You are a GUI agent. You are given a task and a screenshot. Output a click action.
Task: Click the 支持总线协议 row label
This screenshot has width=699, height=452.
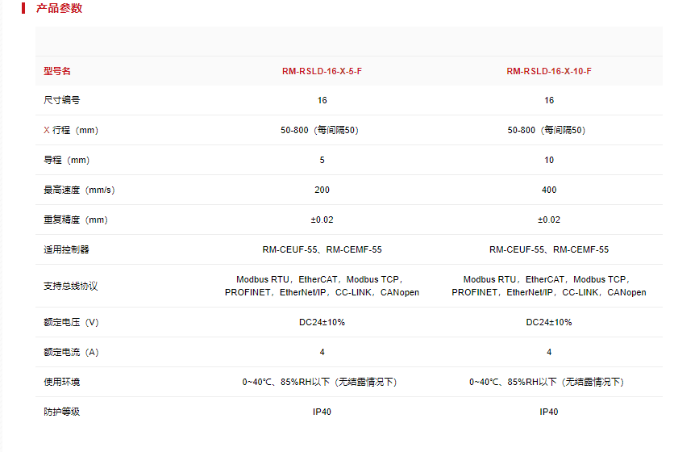coord(70,287)
